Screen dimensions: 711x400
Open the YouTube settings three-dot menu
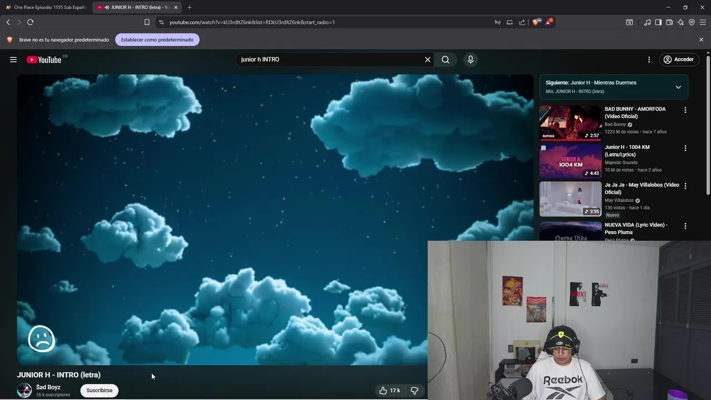pyautogui.click(x=649, y=59)
